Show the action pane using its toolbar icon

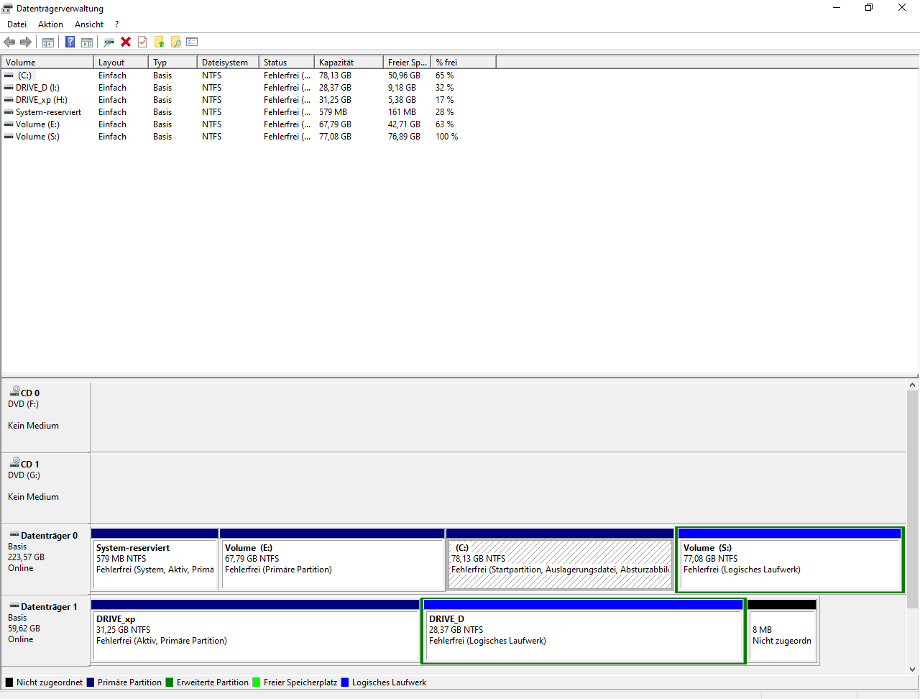click(86, 42)
